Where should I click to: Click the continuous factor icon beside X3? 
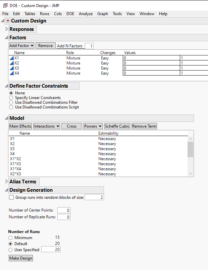coord(12,68)
